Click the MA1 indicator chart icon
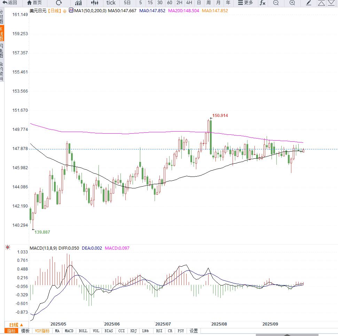 [71, 10]
